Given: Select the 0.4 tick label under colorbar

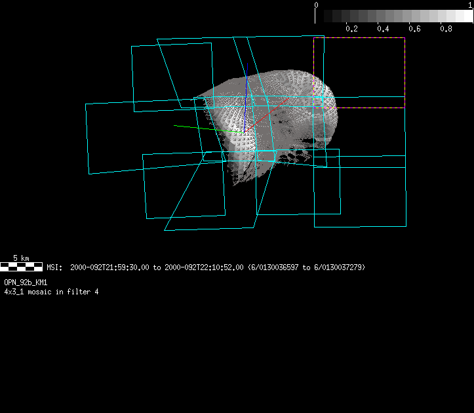Looking at the screenshot, I should click(x=383, y=29).
